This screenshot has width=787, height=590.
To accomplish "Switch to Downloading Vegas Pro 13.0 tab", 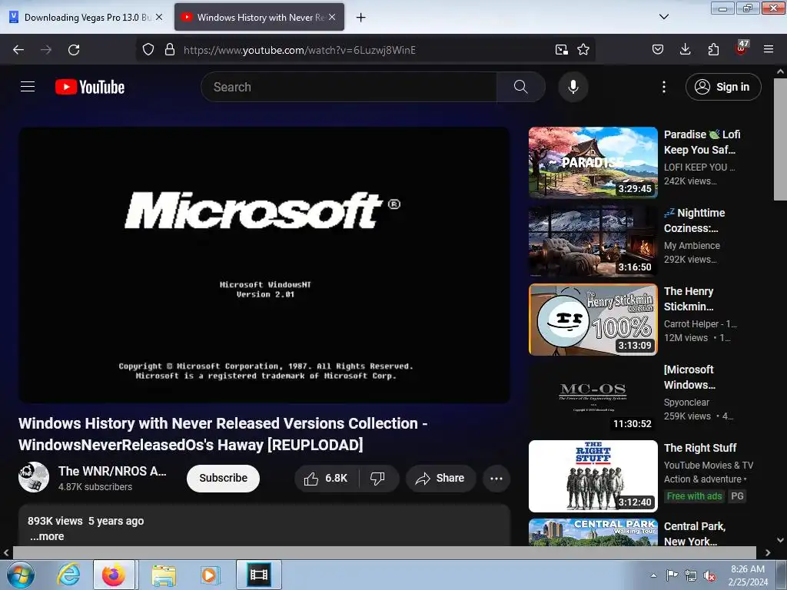I will pos(86,17).
